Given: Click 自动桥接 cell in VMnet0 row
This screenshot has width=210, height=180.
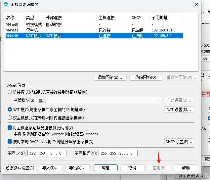Looking at the screenshot, I should 54,24.
